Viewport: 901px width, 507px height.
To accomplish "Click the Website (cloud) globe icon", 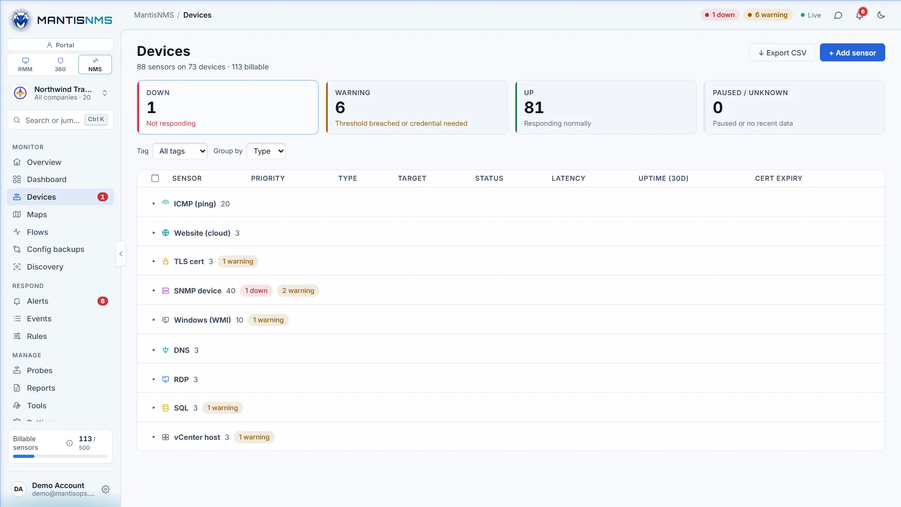I will point(165,233).
